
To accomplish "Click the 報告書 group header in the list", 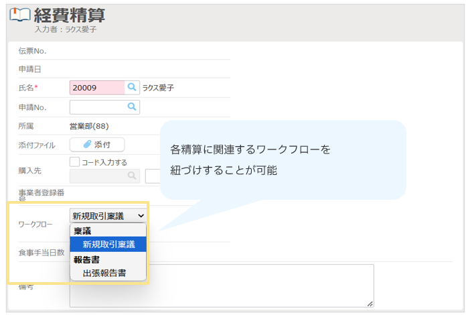I will [87, 259].
